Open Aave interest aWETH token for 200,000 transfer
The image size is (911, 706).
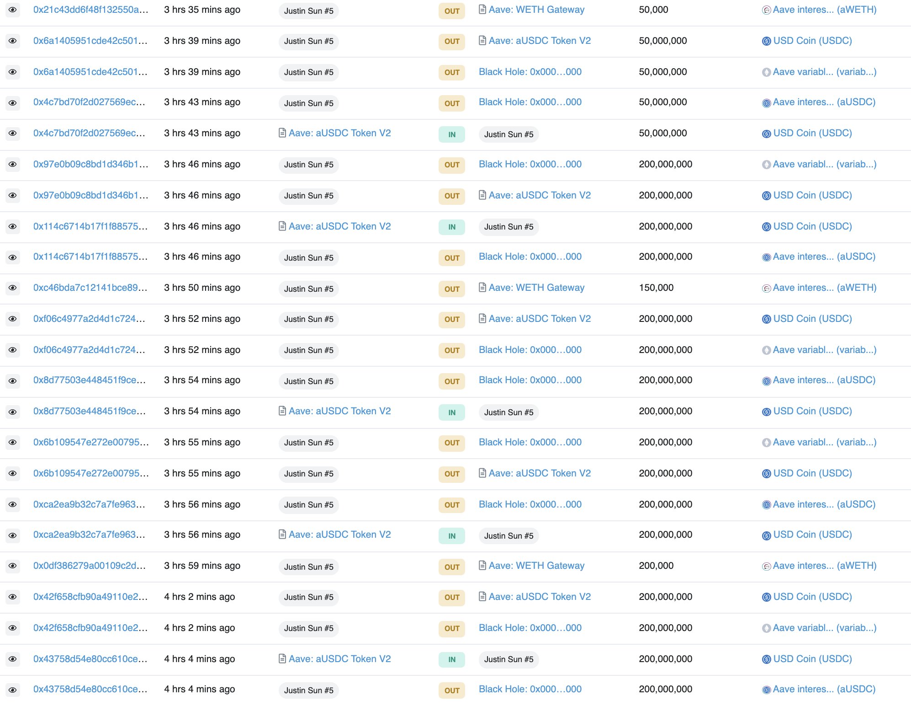[824, 566]
